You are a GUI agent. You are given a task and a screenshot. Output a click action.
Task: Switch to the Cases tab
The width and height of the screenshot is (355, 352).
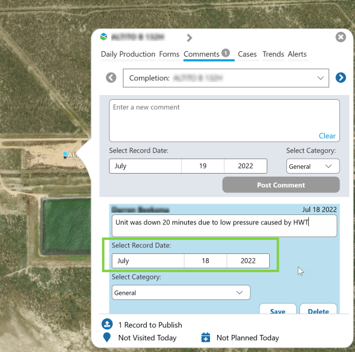coord(247,54)
